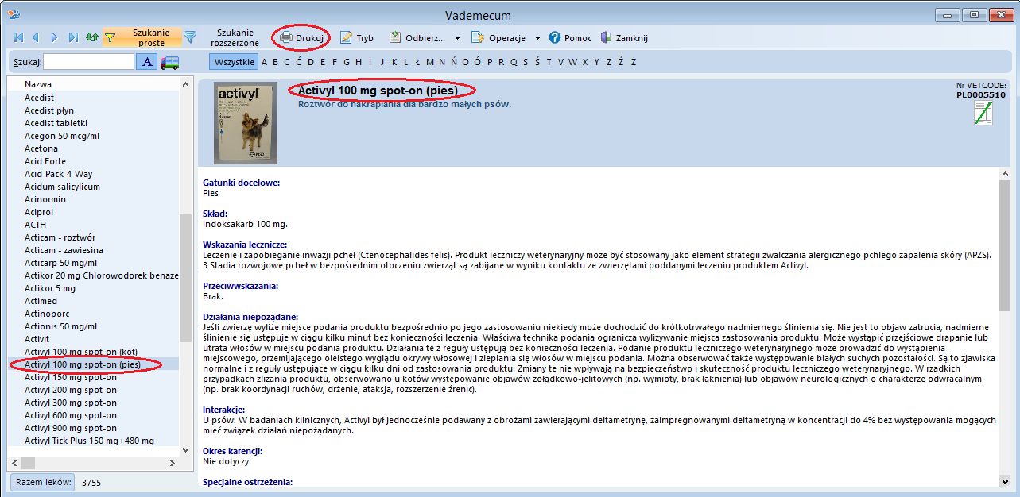The height and width of the screenshot is (497, 1020).
Task: Click the Activyl product box thumbnail
Action: [246, 122]
